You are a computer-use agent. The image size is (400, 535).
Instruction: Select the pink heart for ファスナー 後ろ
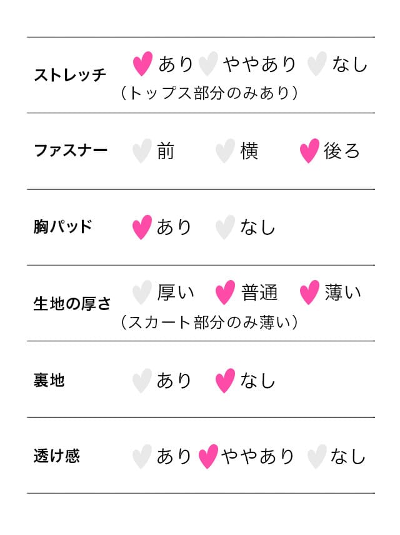(309, 150)
